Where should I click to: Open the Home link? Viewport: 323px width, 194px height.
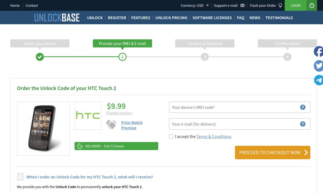tap(15, 5)
